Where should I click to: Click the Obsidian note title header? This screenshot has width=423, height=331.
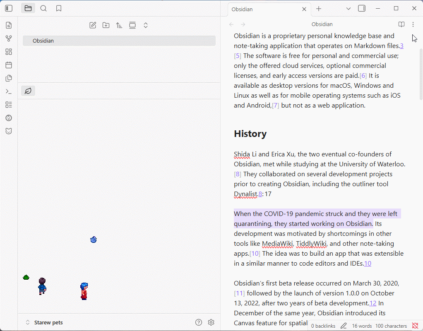pos(322,24)
